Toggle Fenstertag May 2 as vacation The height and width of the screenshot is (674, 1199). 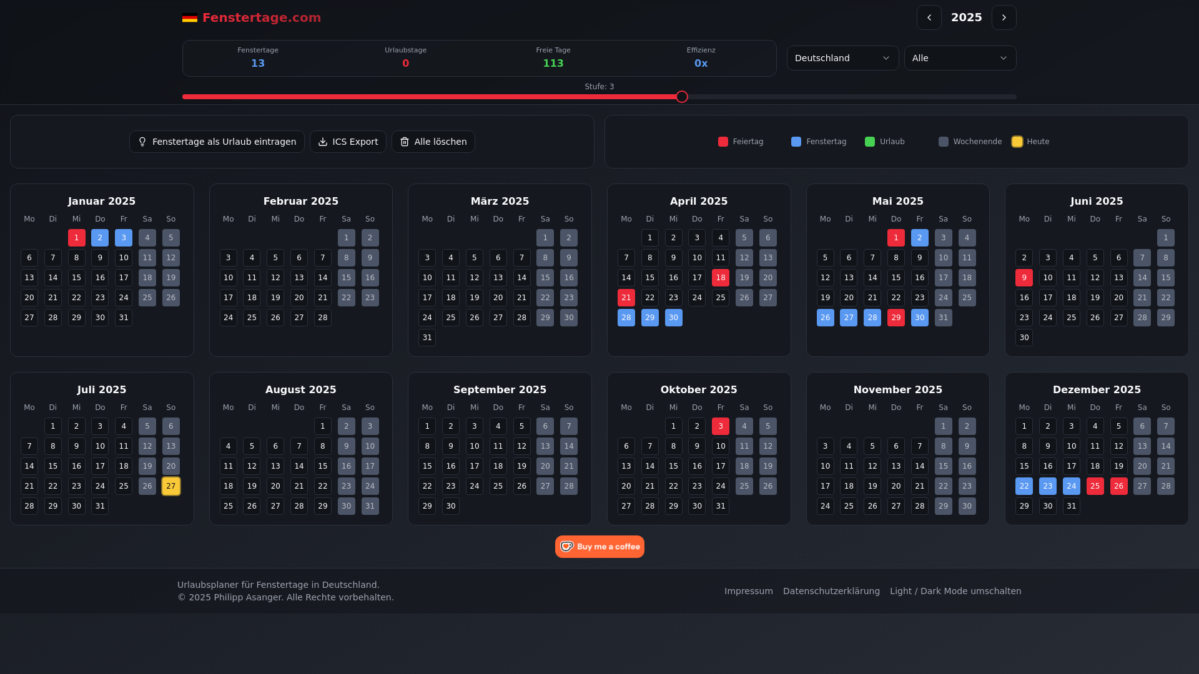click(920, 238)
